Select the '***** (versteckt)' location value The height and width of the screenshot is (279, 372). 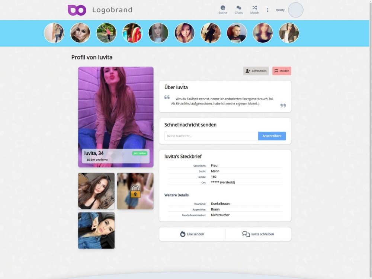[x=223, y=182]
